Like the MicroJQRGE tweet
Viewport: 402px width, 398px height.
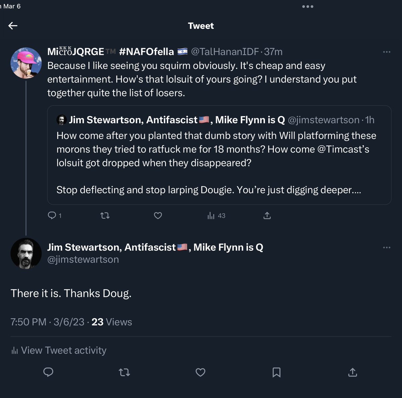(158, 216)
